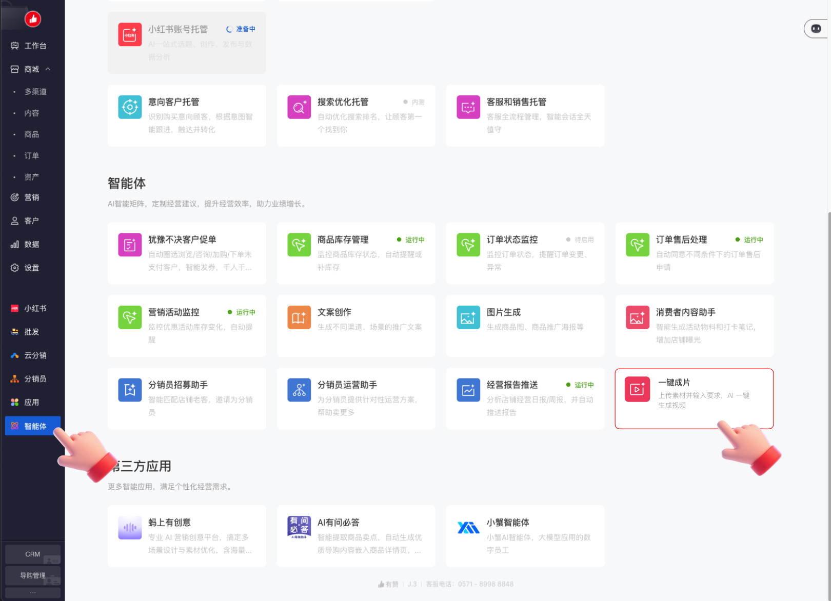Click the 经营报告推送 chart icon

468,390
